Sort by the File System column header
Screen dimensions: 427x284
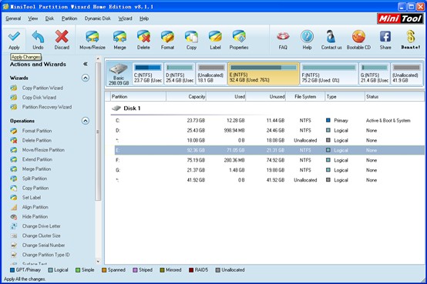(x=305, y=96)
